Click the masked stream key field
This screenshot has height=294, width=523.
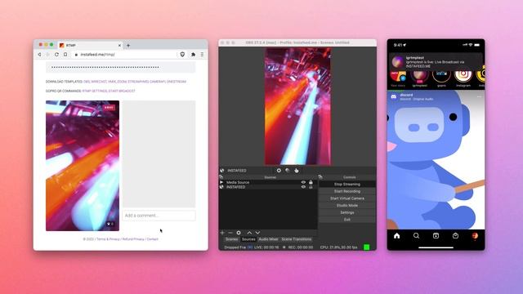click(x=120, y=67)
